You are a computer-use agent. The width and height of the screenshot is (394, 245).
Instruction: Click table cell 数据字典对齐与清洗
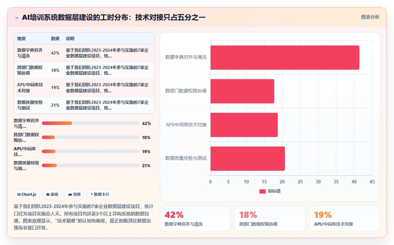point(30,53)
